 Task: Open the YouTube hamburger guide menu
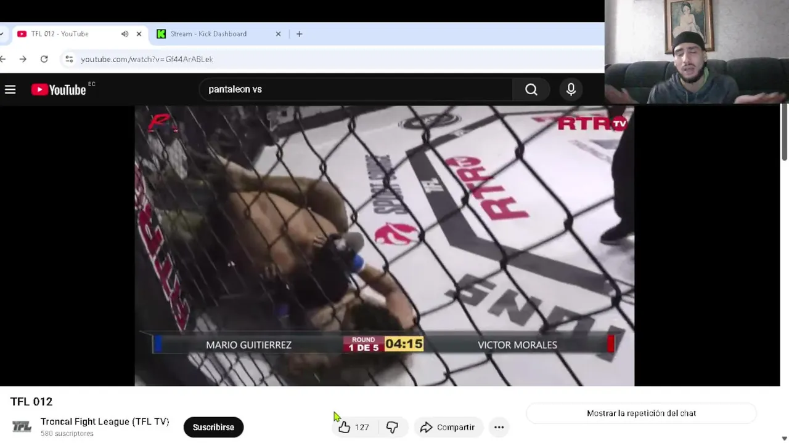click(x=10, y=90)
